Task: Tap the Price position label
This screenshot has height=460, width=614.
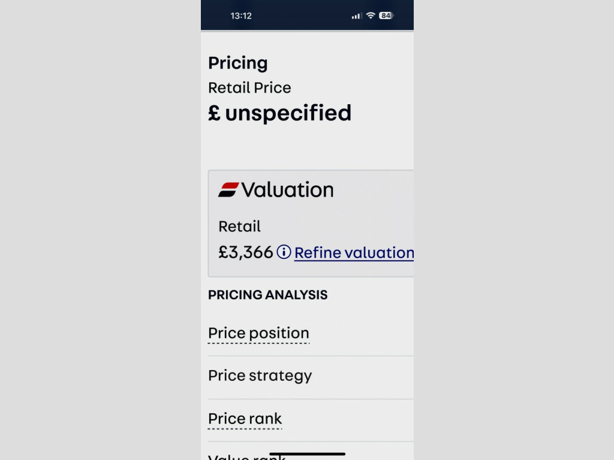Action: [x=258, y=333]
